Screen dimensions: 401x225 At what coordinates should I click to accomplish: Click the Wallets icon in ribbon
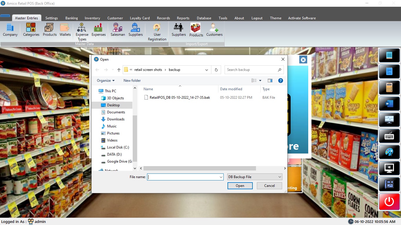click(65, 30)
